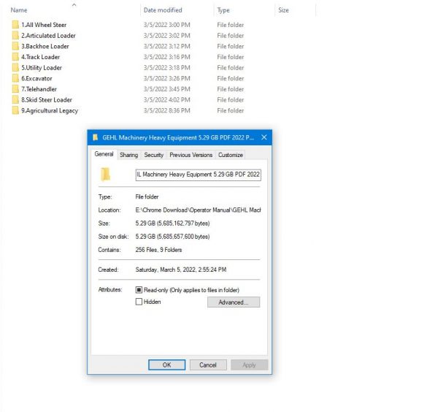
Task: Click the folder icon of 3.Backhoe Loader
Action: coord(15,46)
